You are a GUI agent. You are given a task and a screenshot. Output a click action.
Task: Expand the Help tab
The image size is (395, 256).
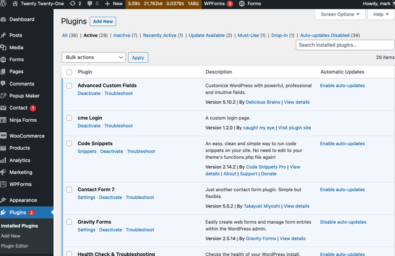381,14
